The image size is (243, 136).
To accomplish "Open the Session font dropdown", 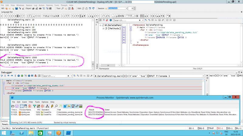I will click(126, 8).
